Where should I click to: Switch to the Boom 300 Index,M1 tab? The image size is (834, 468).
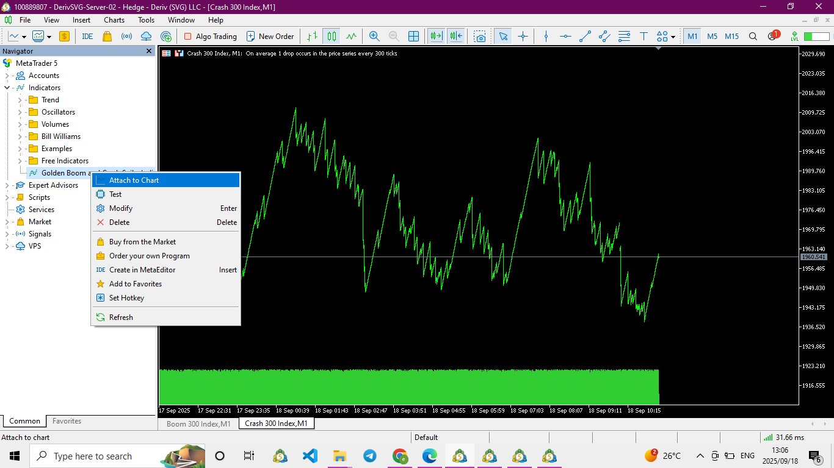click(x=198, y=424)
